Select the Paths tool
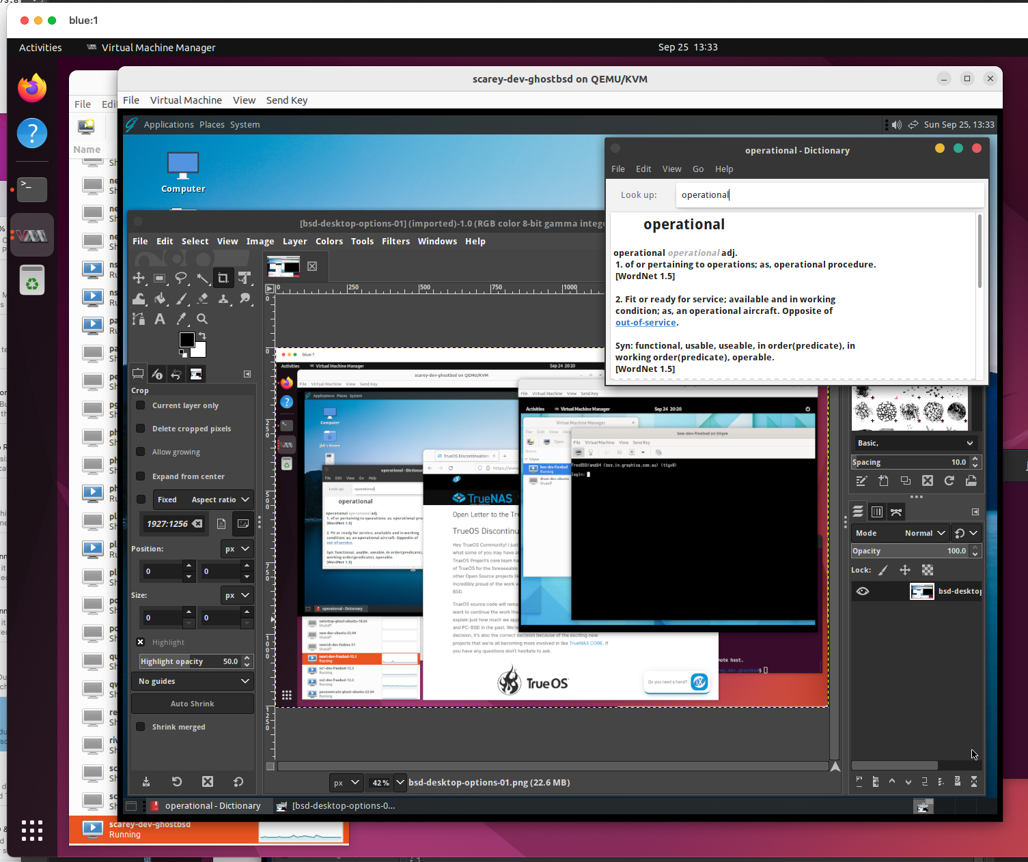 (x=139, y=319)
